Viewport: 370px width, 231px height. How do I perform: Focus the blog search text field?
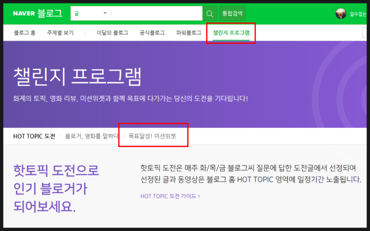tap(156, 13)
